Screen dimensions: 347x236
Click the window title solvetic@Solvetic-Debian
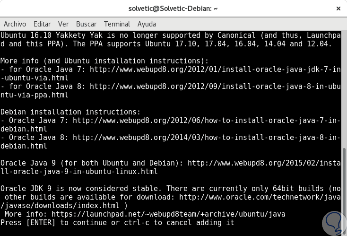[x=173, y=9]
